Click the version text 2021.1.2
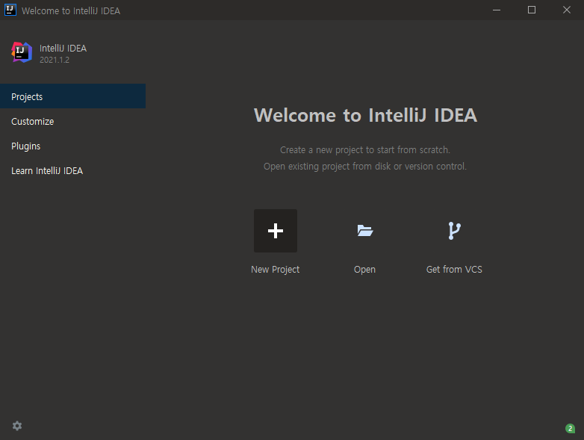Viewport: 584px width, 440px height. point(55,60)
